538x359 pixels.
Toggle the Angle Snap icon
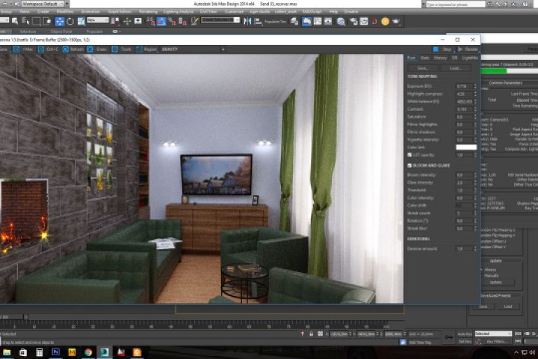(x=161, y=21)
